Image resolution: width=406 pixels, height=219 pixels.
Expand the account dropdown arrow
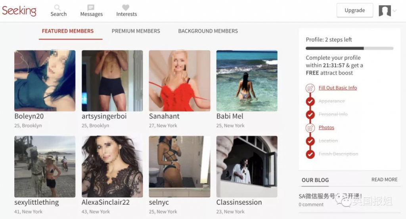(x=395, y=11)
